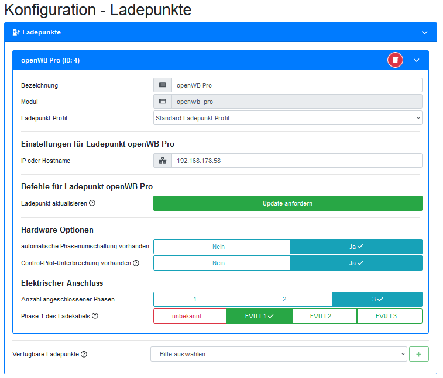Click the Ladepunkt aktualisieren label
Viewport: 443px width, 378px height.
pos(54,203)
